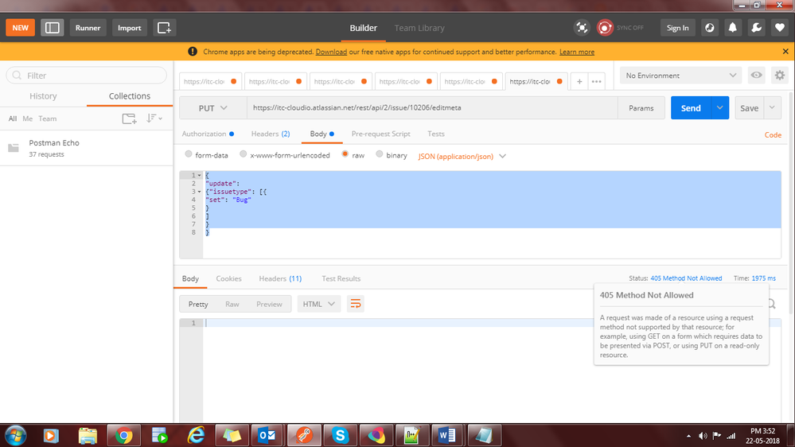Open the Learn more link
This screenshot has height=447, width=795.
[576, 52]
